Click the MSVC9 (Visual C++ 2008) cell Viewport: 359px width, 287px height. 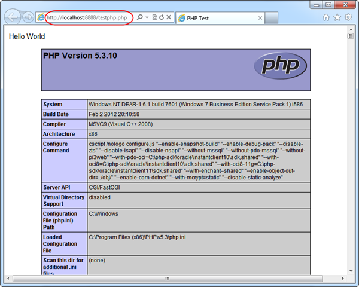tap(199, 124)
